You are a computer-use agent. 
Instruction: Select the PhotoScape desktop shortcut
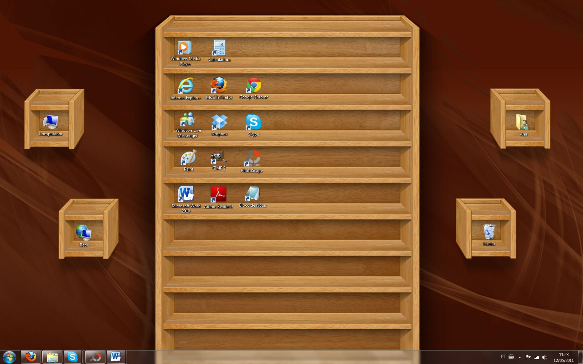tap(252, 162)
